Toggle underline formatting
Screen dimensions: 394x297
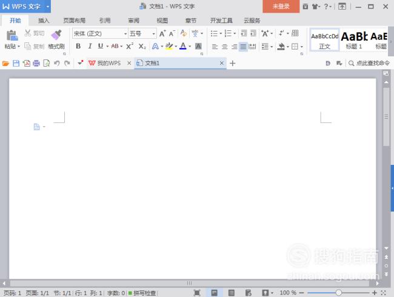coord(101,46)
